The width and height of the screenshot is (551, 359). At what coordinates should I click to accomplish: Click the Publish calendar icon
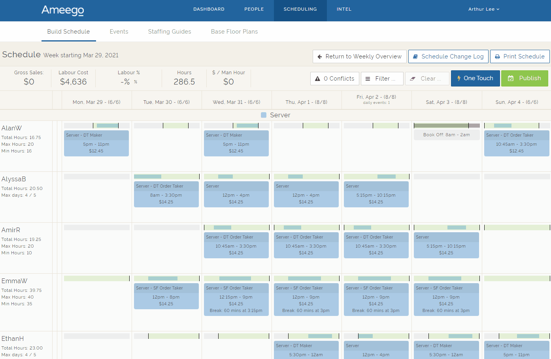[x=511, y=78]
